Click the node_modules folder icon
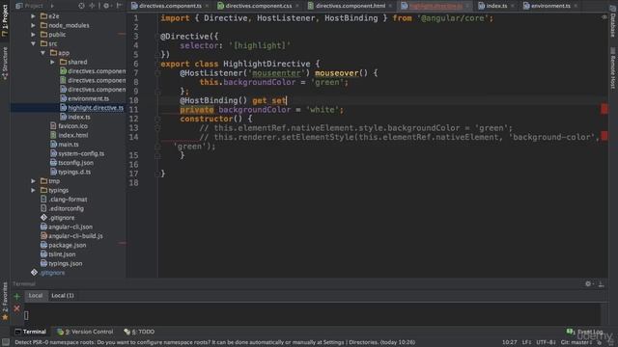Viewport: 618px width, 347px height. pos(43,25)
